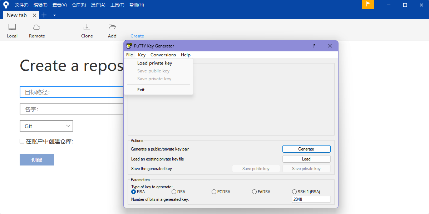
Task: Close the New tab tab
Action: pos(34,15)
